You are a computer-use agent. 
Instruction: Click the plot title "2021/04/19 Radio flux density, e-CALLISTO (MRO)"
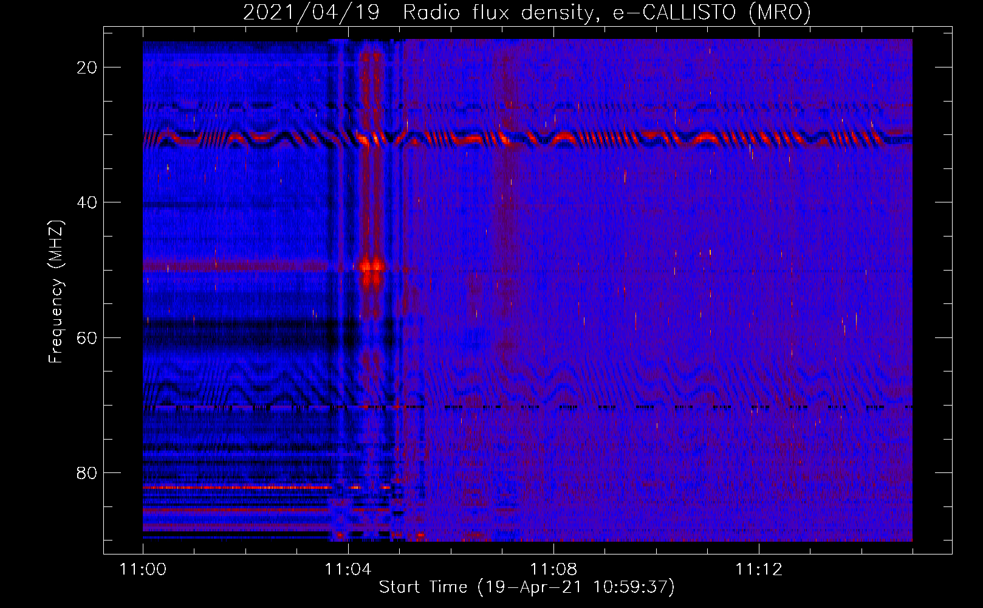coord(527,12)
